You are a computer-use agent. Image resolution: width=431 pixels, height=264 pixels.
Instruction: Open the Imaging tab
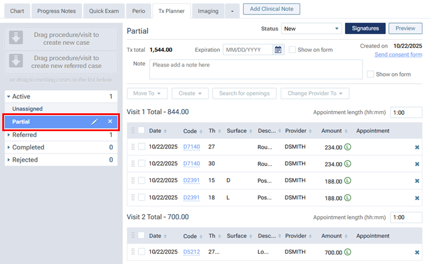[x=208, y=11]
